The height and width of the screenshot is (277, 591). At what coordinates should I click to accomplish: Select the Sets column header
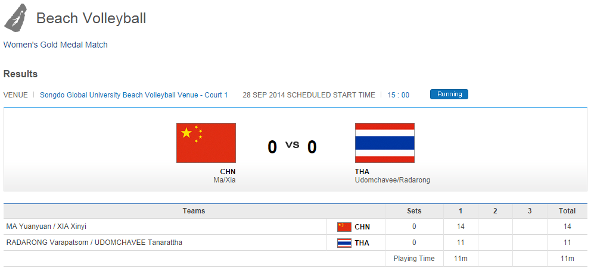414,211
